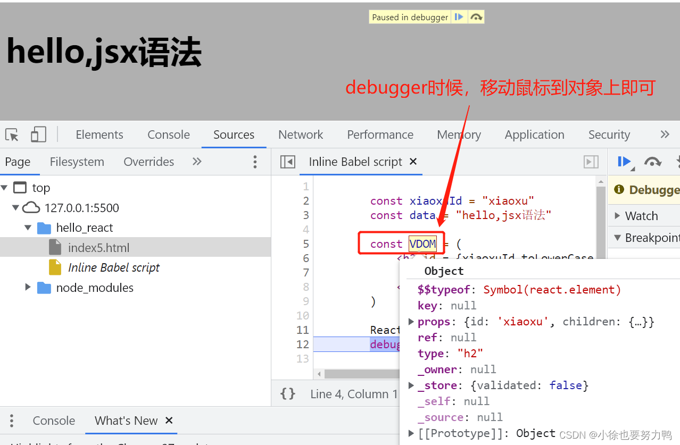Click the top frame window icon
The image size is (680, 445).
tap(20, 188)
